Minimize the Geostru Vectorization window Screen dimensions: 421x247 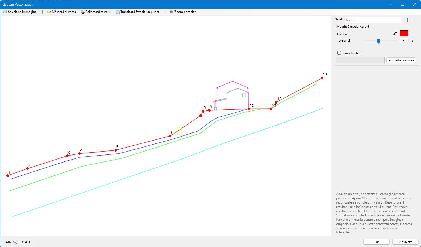390,4
